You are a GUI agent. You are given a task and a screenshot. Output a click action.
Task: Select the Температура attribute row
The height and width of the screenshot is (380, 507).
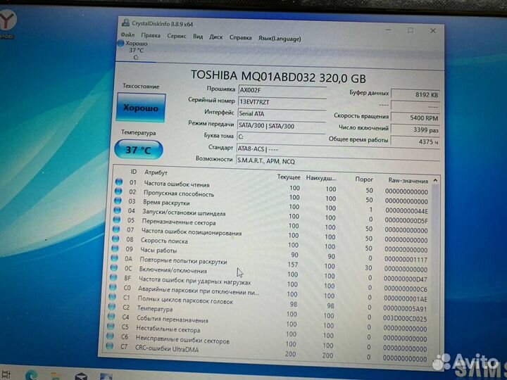pyautogui.click(x=155, y=309)
